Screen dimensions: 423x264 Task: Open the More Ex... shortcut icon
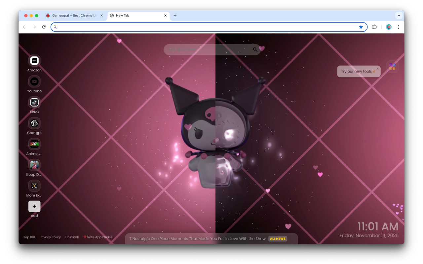coord(34,186)
